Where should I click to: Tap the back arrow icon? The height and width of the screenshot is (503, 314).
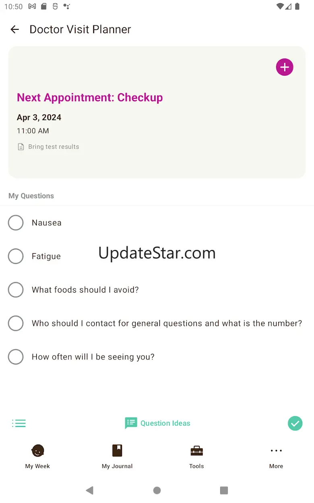[15, 29]
